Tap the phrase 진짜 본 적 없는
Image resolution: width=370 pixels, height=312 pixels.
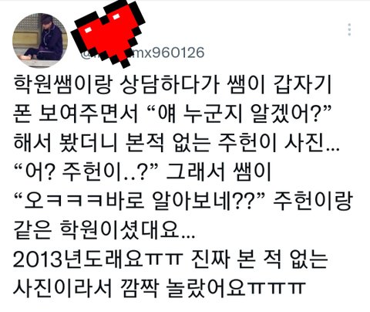pos(260,259)
